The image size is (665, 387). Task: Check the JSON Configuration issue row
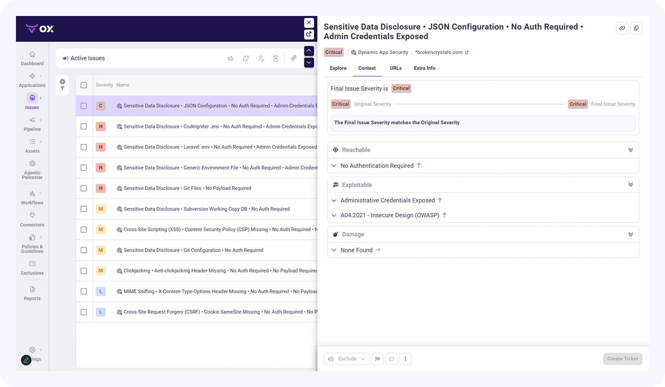pyautogui.click(x=84, y=106)
